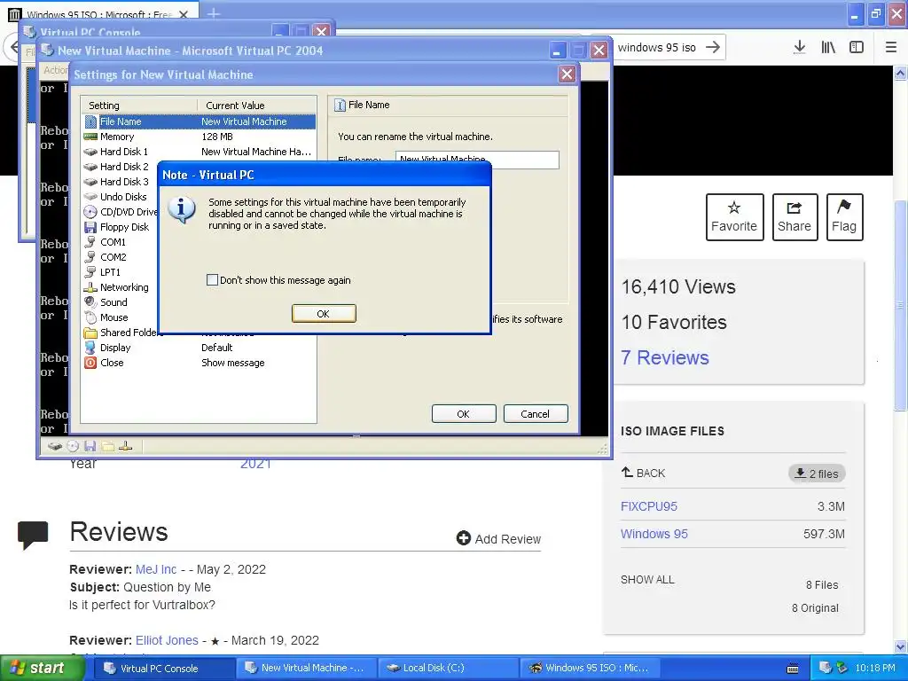Select the Windows 95 ISO browser tab
The height and width of the screenshot is (681, 908).
pos(99,14)
